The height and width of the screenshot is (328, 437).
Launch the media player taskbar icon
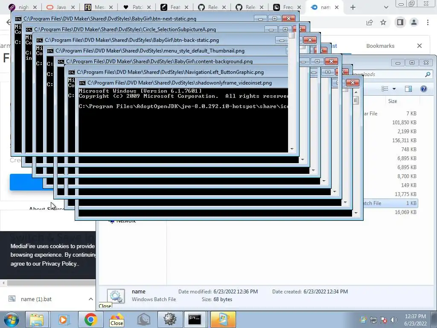click(x=63, y=319)
